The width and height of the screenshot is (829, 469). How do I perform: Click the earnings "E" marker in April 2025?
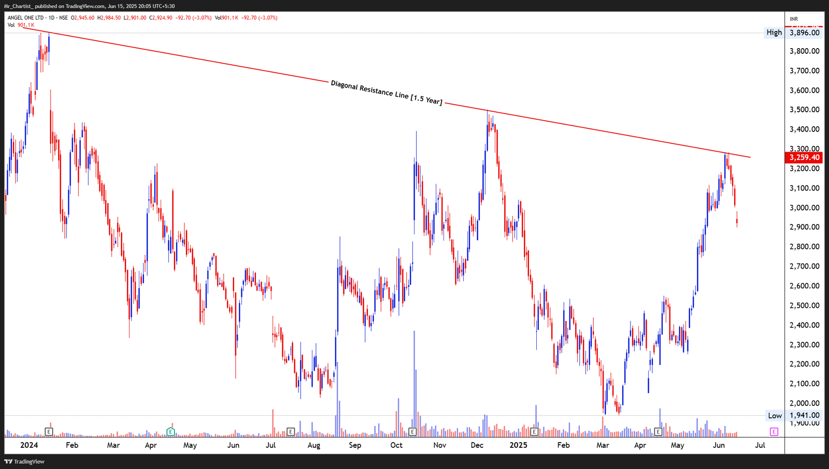(x=658, y=431)
